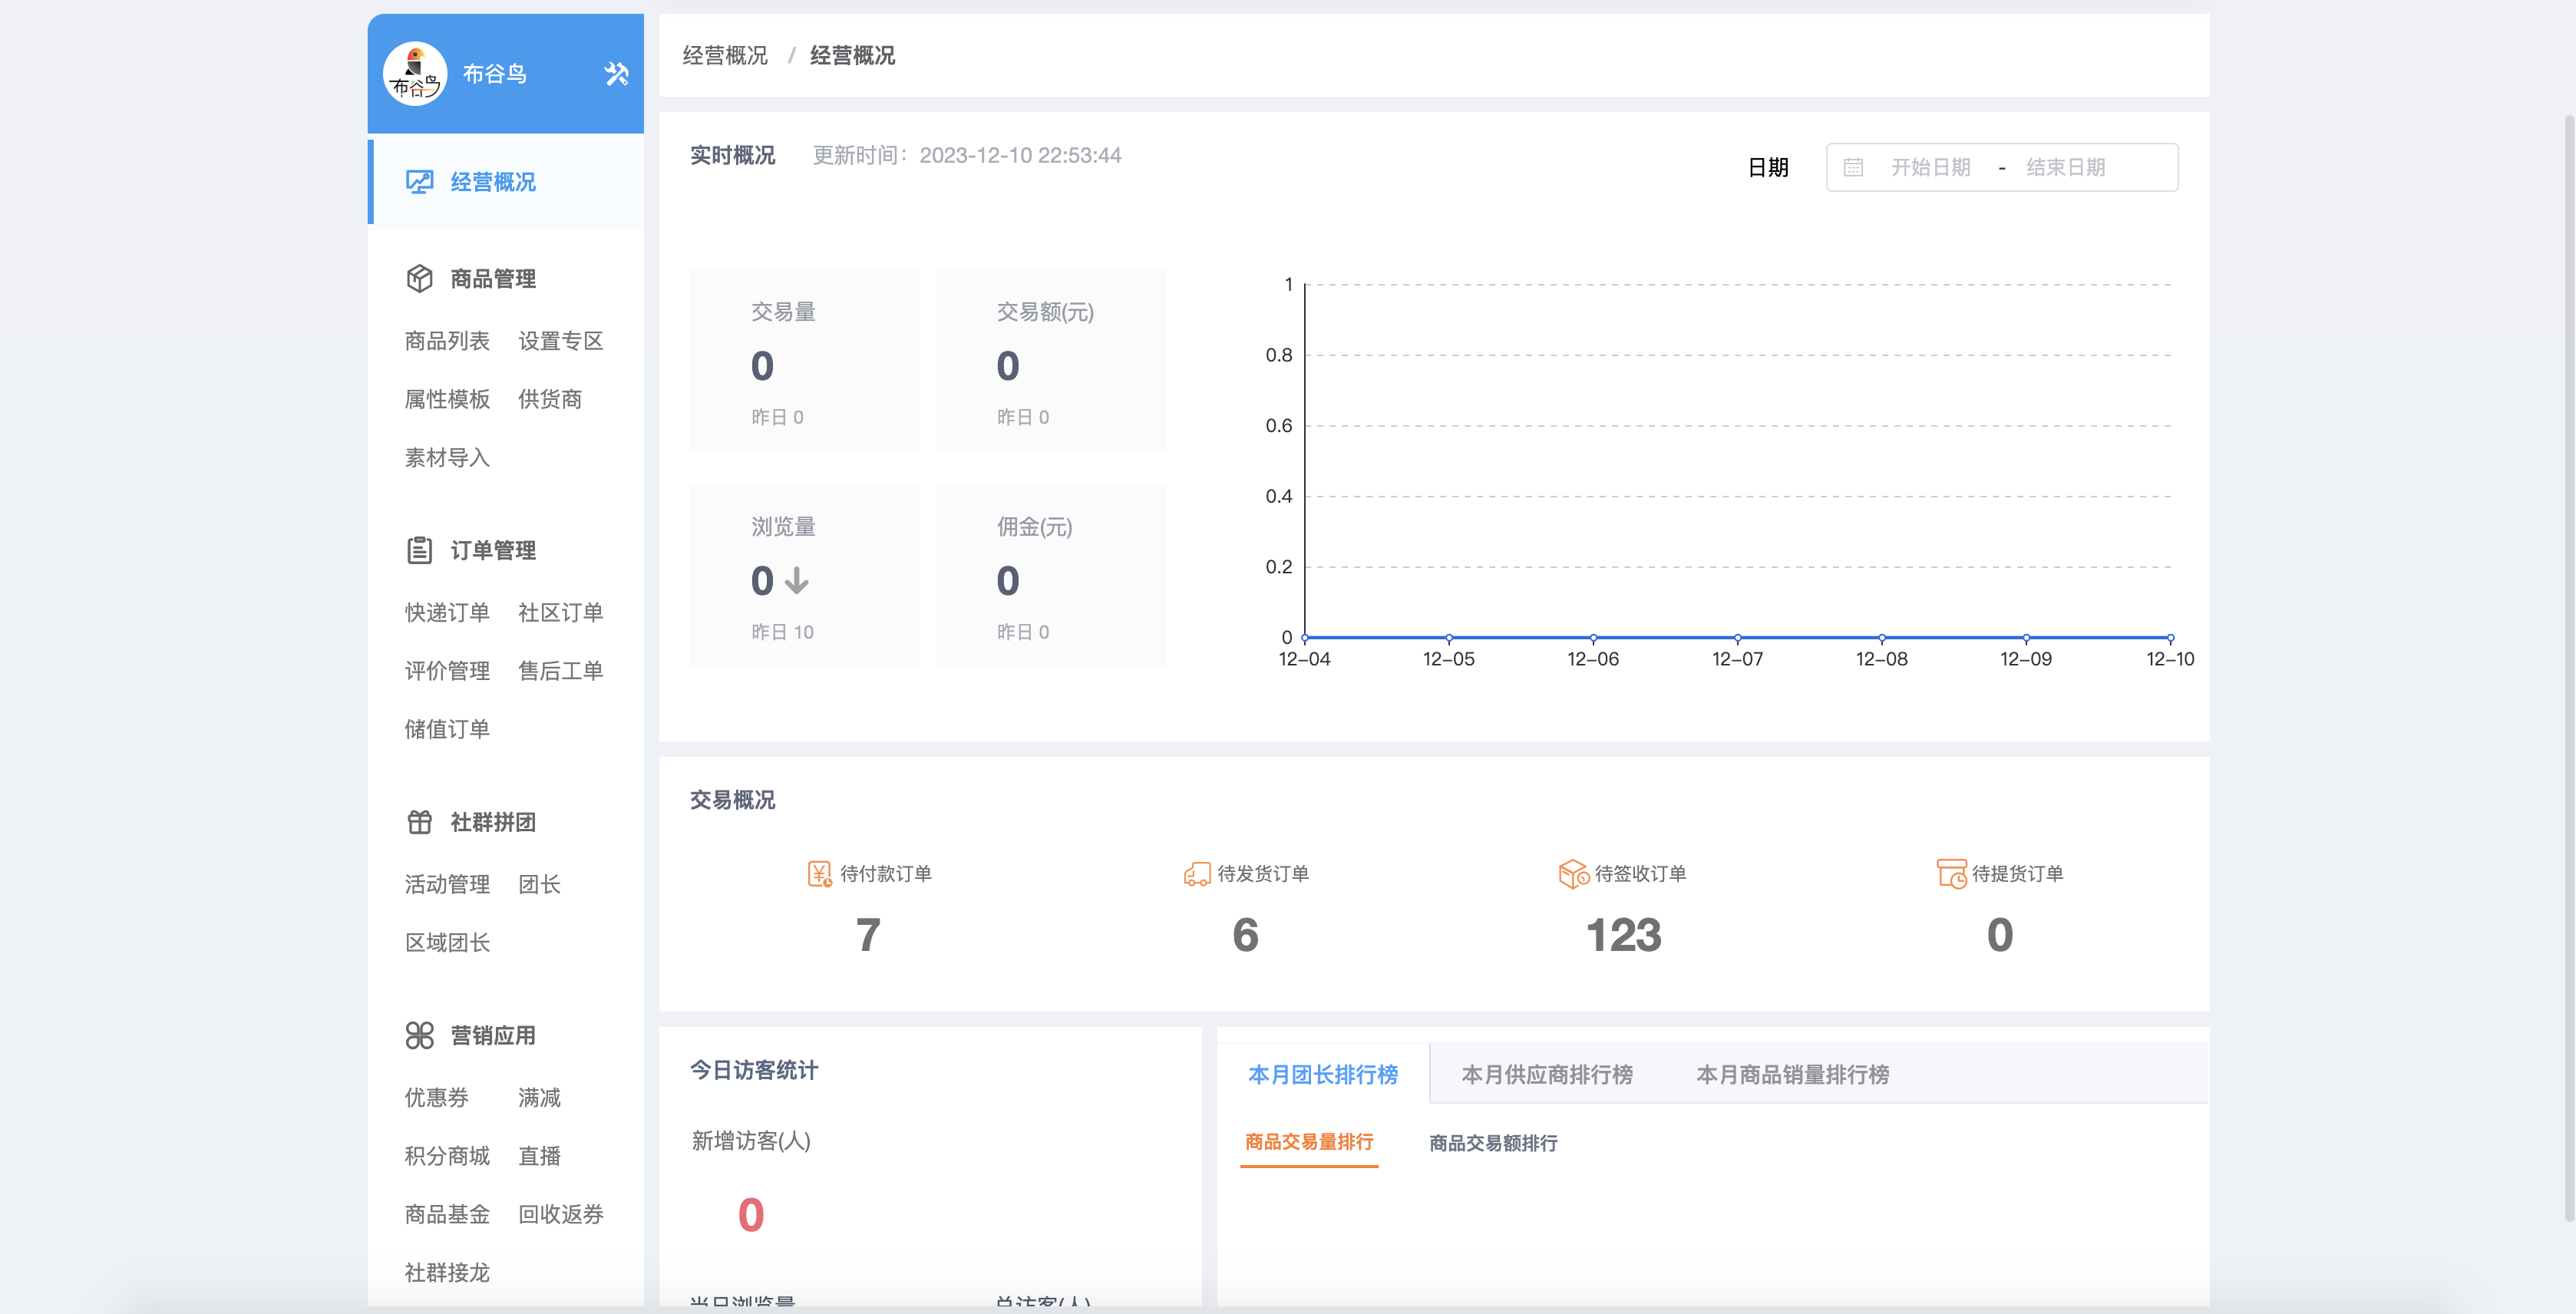2576x1314 pixels.
Task: Click 社群拼团 section header
Action: (x=493, y=822)
